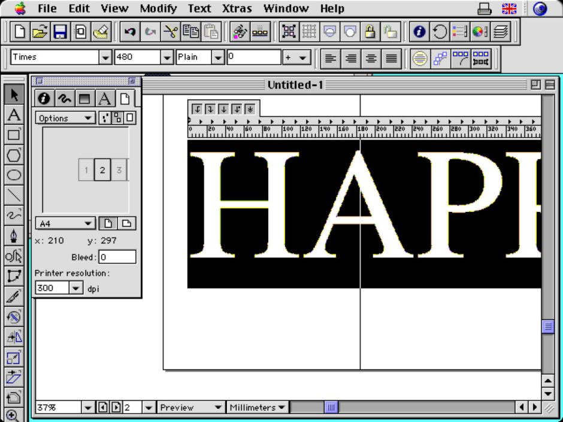Click the horizontal scrollbar thumb

point(331,407)
